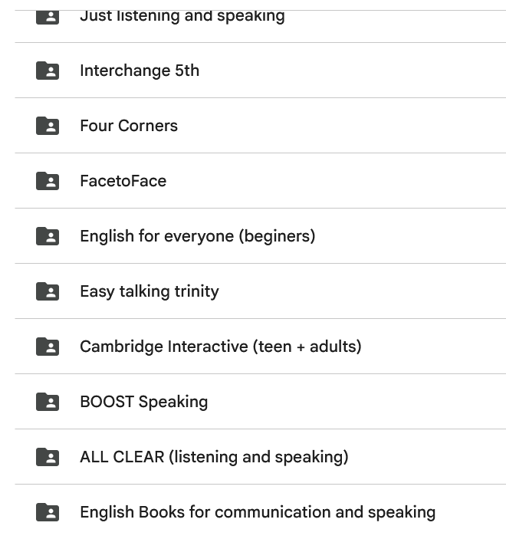
Task: Click the Interchange 5th shared folder icon
Action: 48,71
